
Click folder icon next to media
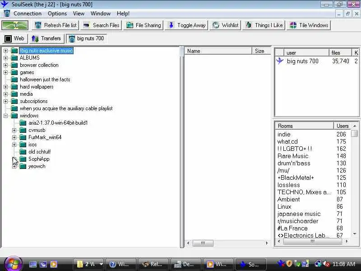[x=14, y=94]
